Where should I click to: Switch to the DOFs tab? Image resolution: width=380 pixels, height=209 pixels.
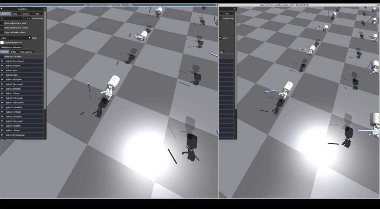tap(14, 52)
